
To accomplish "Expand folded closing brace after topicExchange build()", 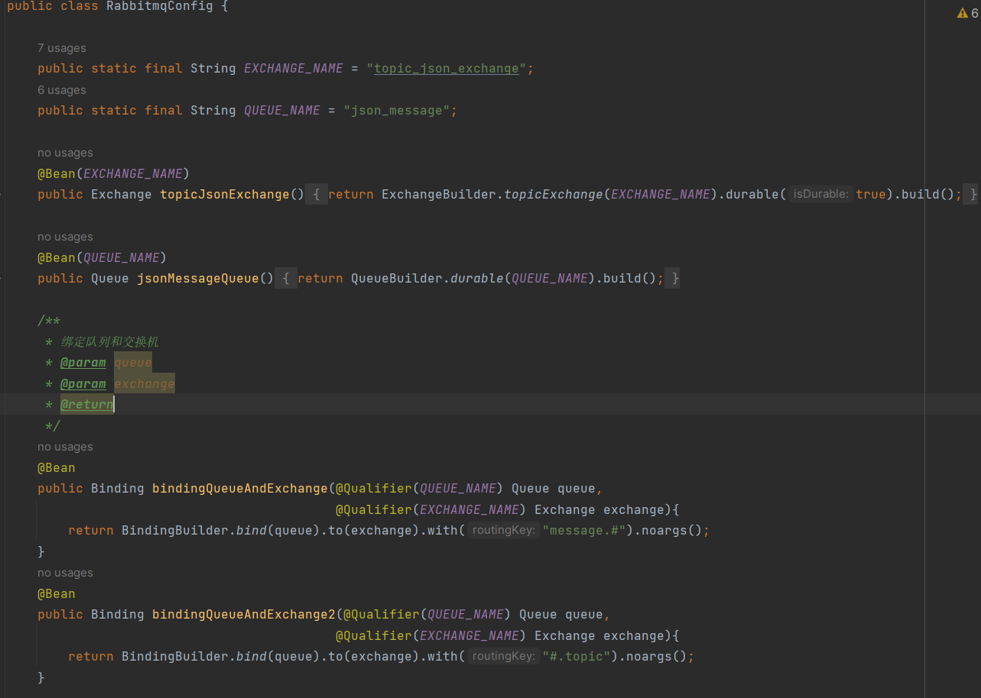I will 973,195.
